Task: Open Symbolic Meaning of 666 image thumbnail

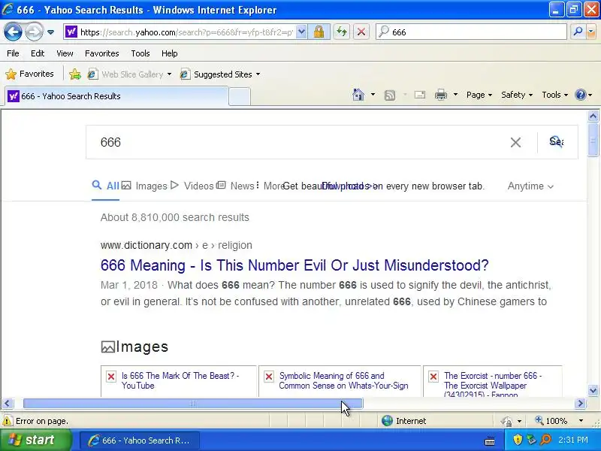Action: tap(340, 381)
